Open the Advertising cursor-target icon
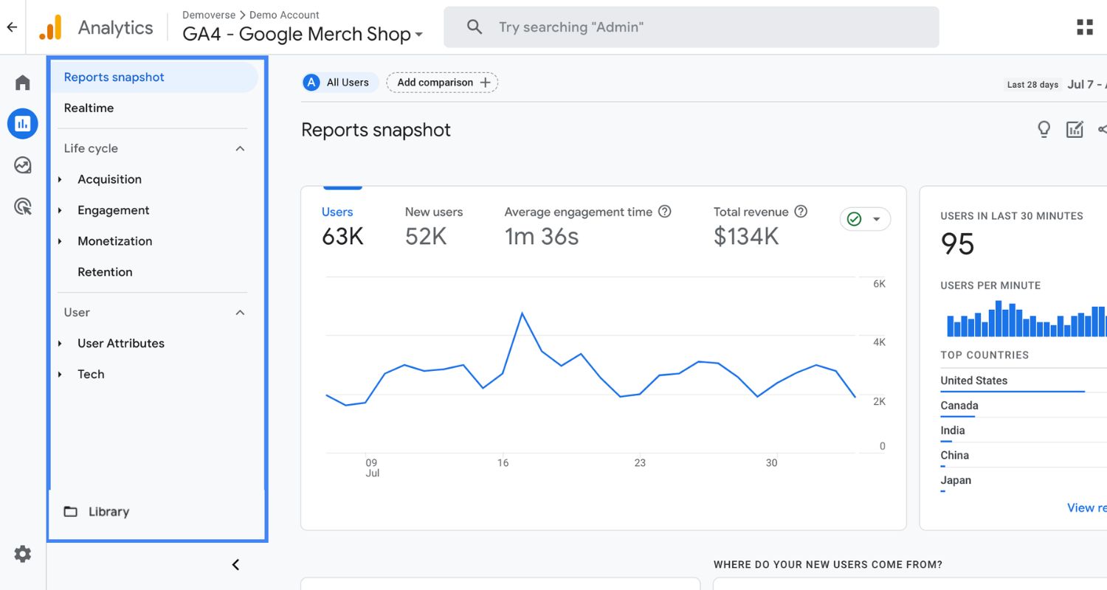The height and width of the screenshot is (590, 1107). pos(23,206)
